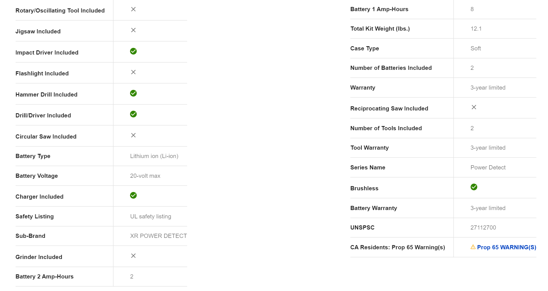Click the CA Residents: Prop 65 Warning(s) label
548x291 pixels.
[x=397, y=247]
